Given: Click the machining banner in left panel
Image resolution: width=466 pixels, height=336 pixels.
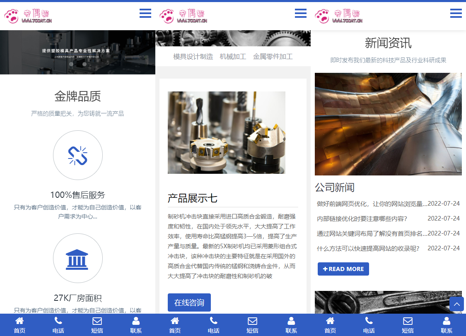Looking at the screenshot, I should 77,52.
